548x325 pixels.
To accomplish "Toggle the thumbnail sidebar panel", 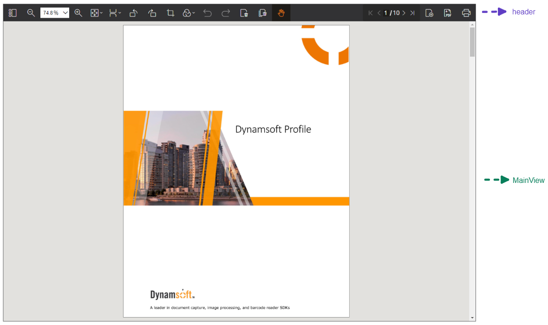I will pos(13,13).
